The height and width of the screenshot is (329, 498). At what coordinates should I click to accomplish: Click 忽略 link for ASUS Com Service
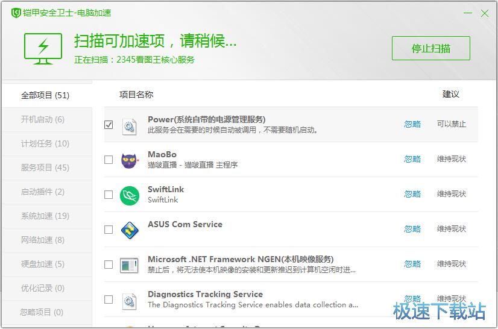point(412,229)
